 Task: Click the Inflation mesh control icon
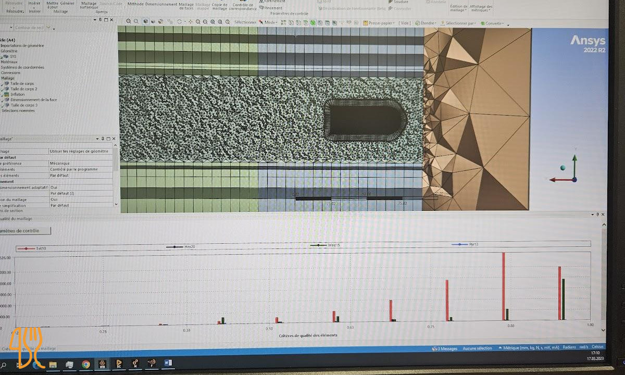(x=7, y=94)
